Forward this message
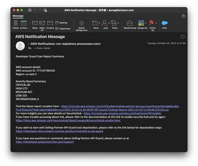Image resolution: width=198 pixels, height=166 pixels. pyautogui.click(x=50, y=25)
